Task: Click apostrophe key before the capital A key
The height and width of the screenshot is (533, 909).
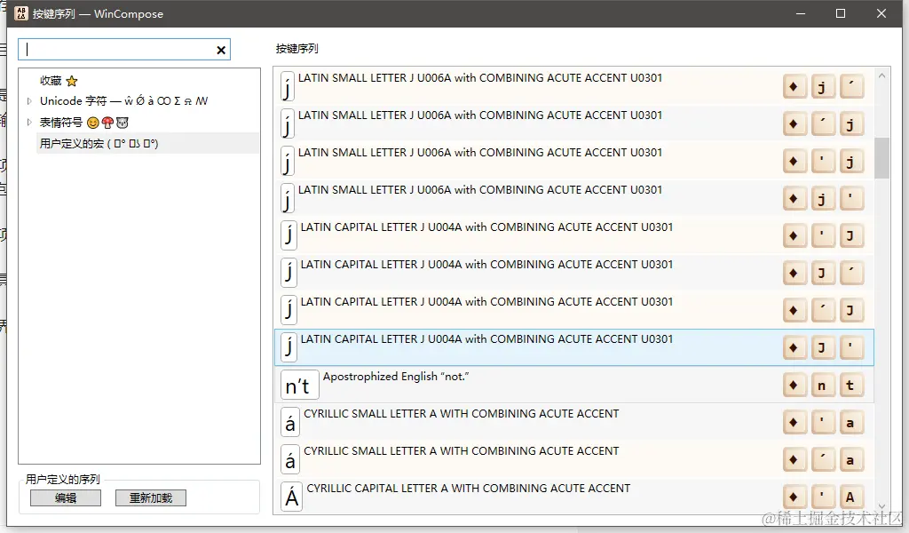Action: coord(822,497)
